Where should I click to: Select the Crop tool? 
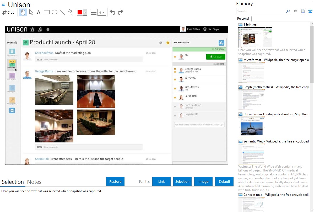point(8,12)
